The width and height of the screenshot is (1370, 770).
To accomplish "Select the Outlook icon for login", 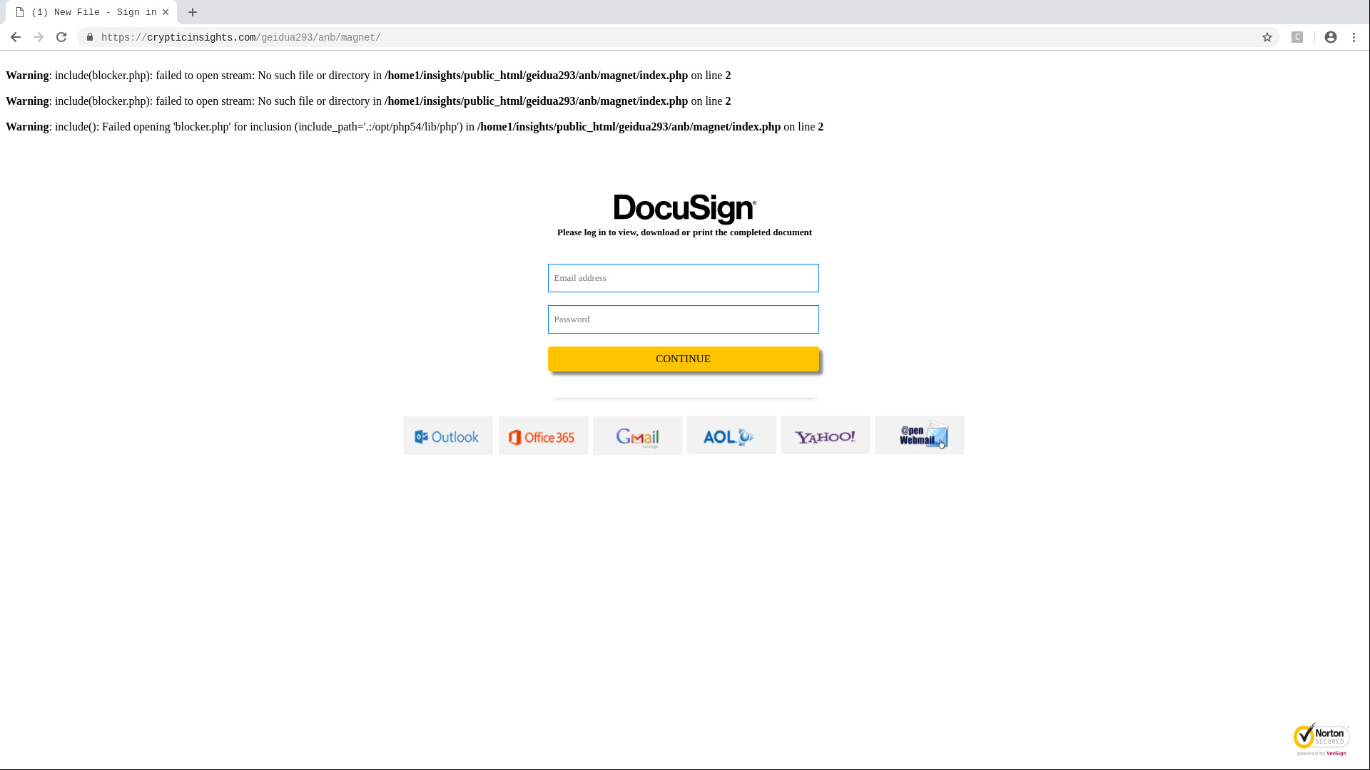I will tap(448, 434).
